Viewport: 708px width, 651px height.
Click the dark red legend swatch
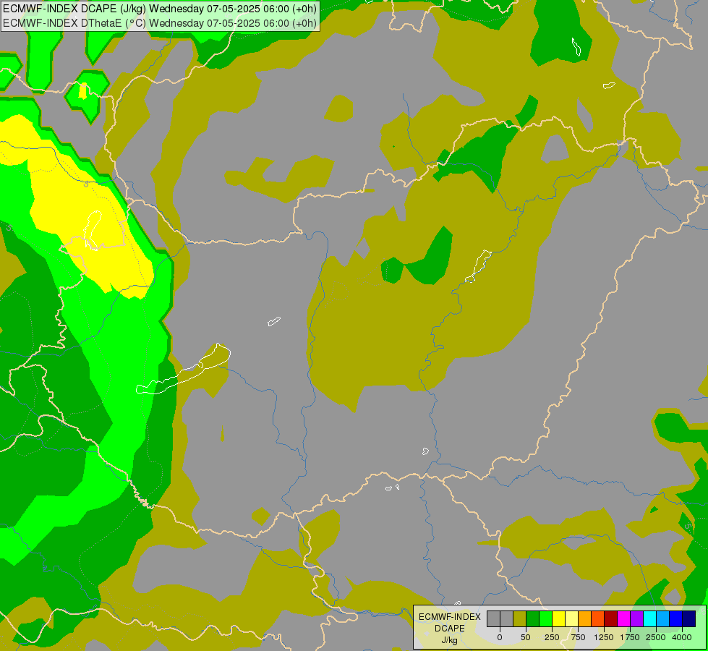(611, 618)
